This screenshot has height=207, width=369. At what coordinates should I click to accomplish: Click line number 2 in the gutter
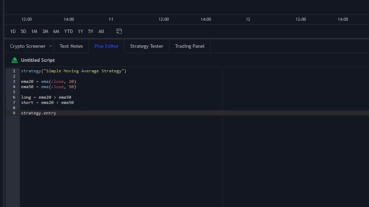14,76
